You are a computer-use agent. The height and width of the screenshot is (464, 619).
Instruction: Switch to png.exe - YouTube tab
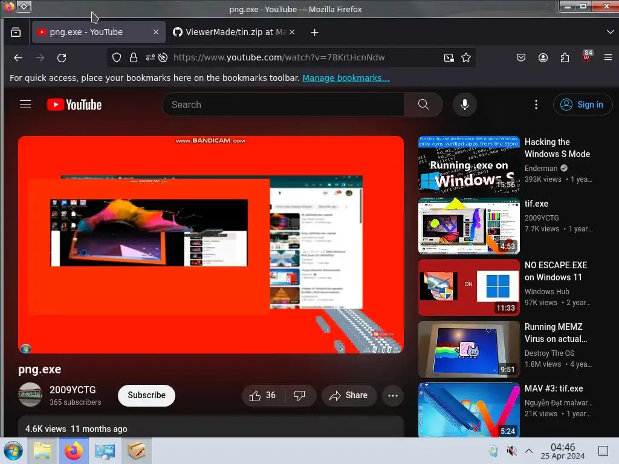click(99, 33)
